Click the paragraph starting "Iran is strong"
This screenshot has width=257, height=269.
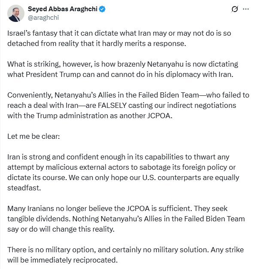click(x=123, y=172)
